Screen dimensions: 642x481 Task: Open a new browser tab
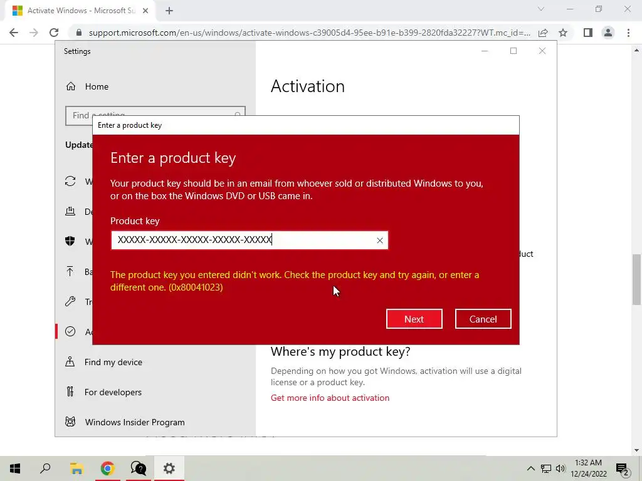(169, 11)
